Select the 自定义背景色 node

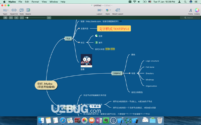point(137,92)
